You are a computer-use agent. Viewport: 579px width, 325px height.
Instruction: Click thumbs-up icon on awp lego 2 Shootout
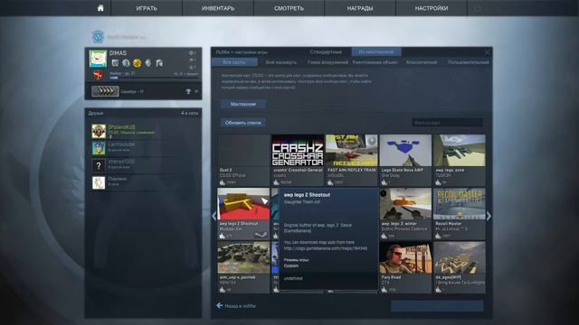pos(223,237)
